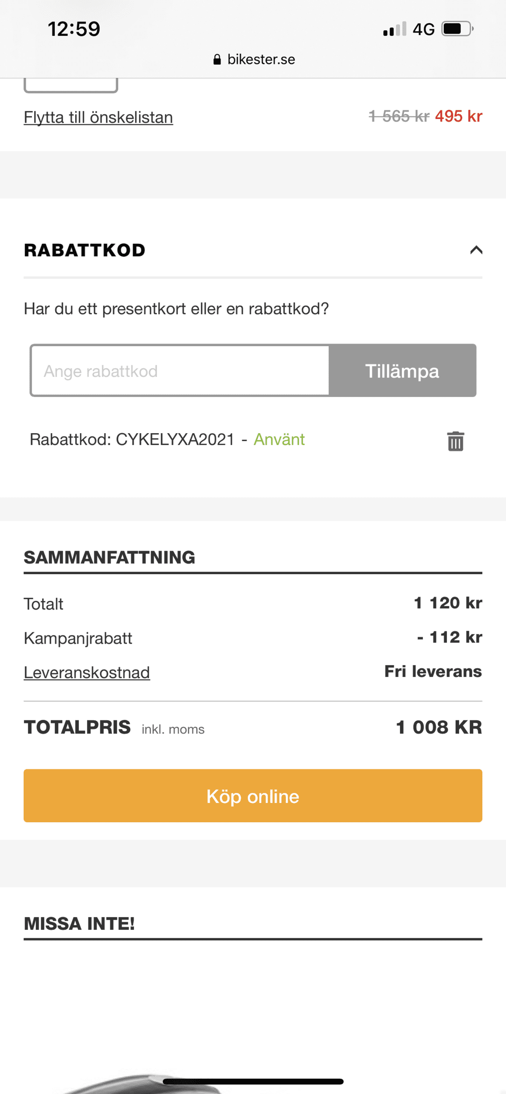
Task: Tap the 'MISSA INTE!' section heading
Action: click(79, 923)
